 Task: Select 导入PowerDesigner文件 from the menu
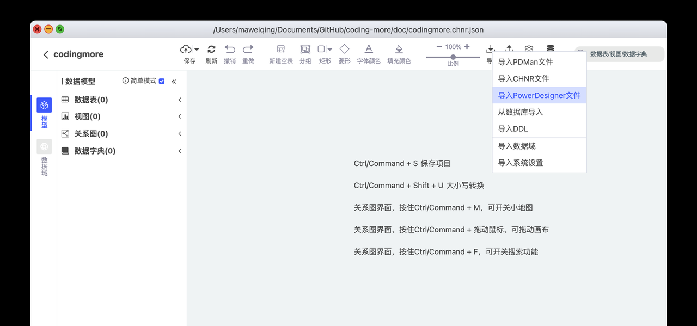tap(539, 95)
